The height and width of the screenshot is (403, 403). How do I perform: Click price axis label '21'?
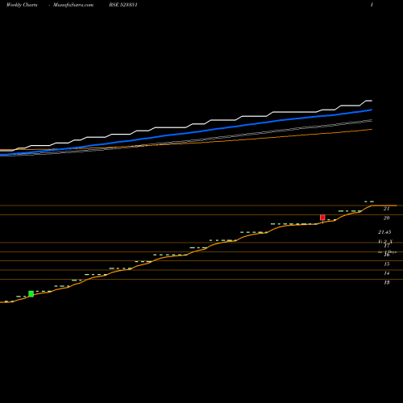[386, 209]
